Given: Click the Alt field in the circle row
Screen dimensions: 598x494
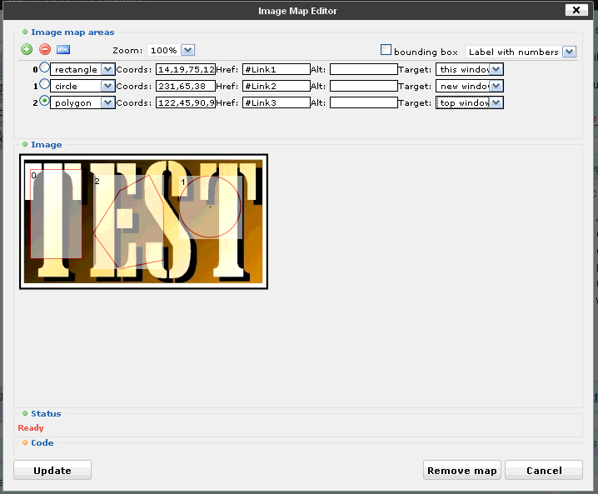Looking at the screenshot, I should (364, 86).
